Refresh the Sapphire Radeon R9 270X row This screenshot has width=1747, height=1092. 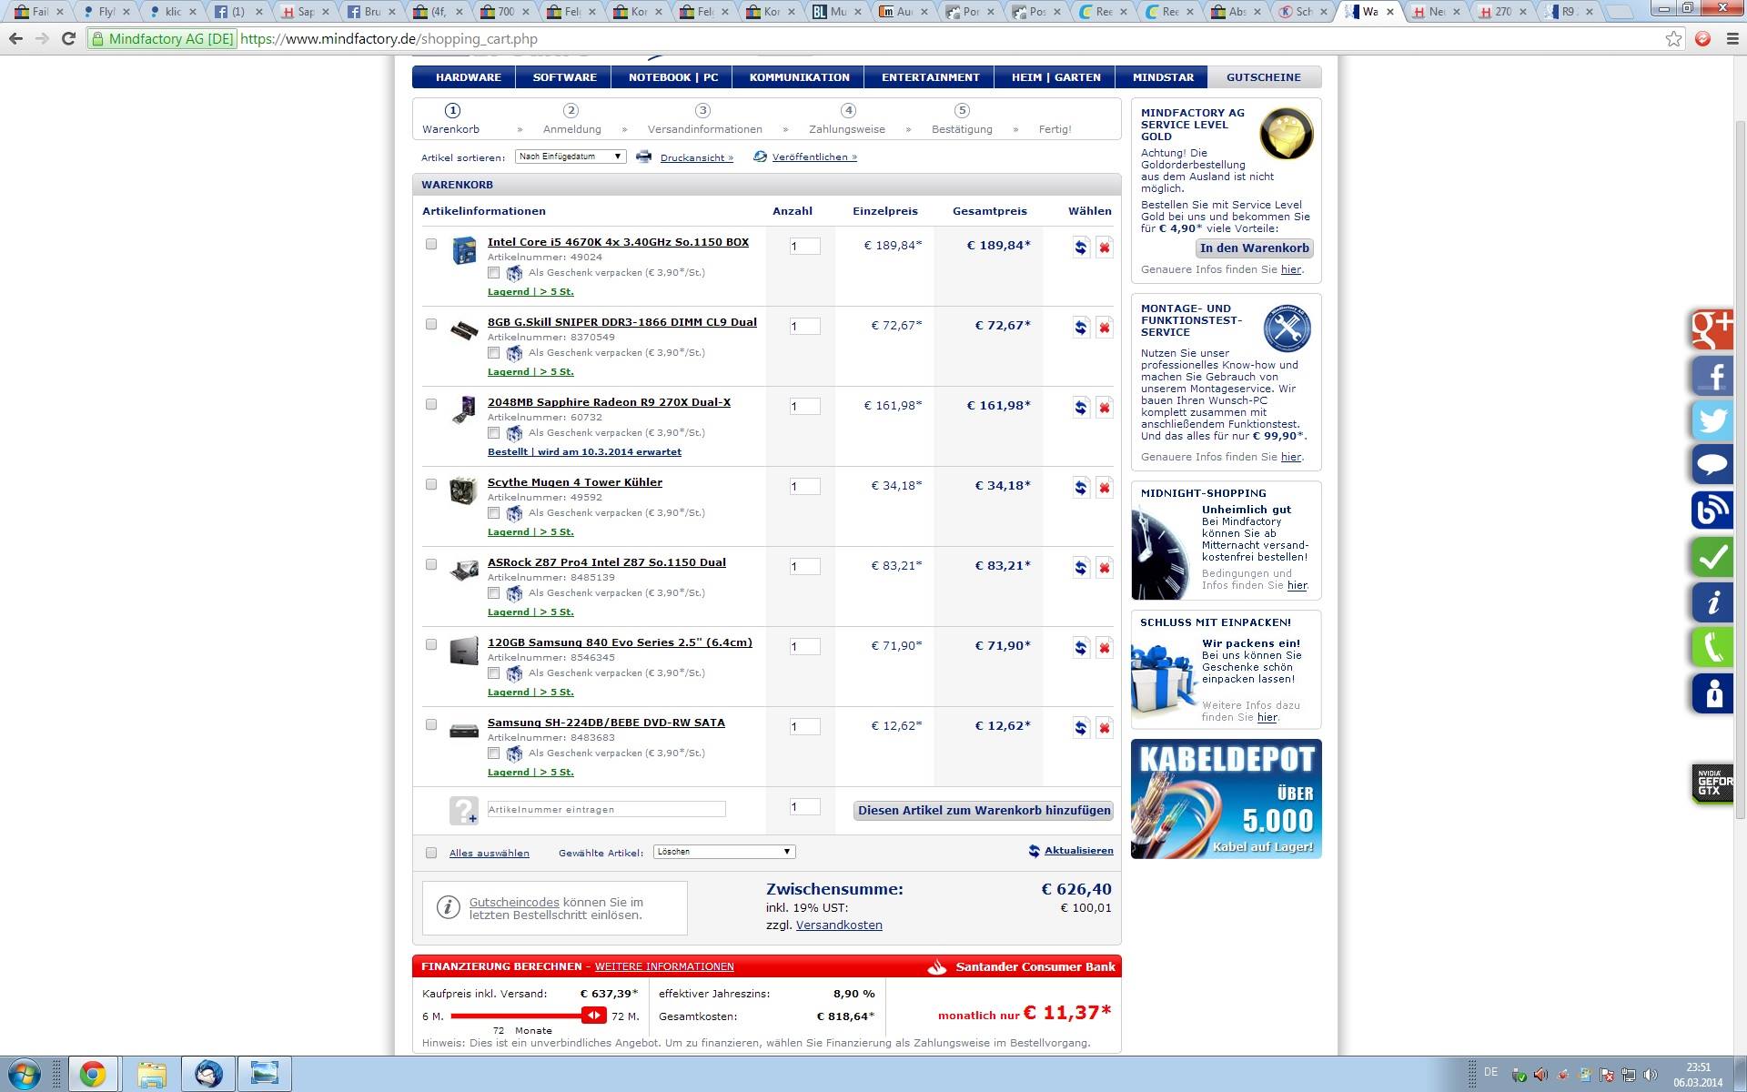[1080, 408]
